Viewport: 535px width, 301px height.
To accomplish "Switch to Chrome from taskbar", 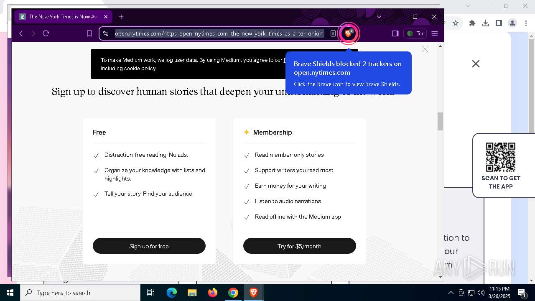I will [x=233, y=293].
